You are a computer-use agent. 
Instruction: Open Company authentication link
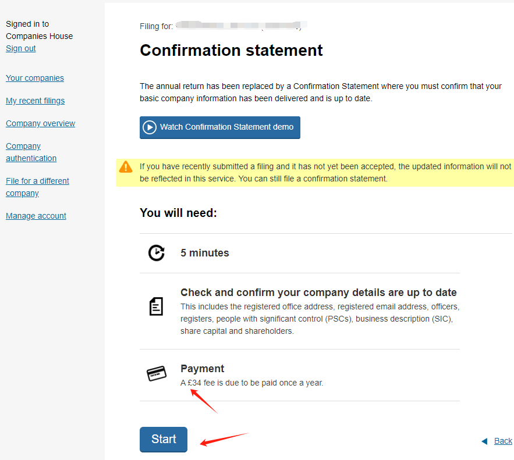click(31, 152)
